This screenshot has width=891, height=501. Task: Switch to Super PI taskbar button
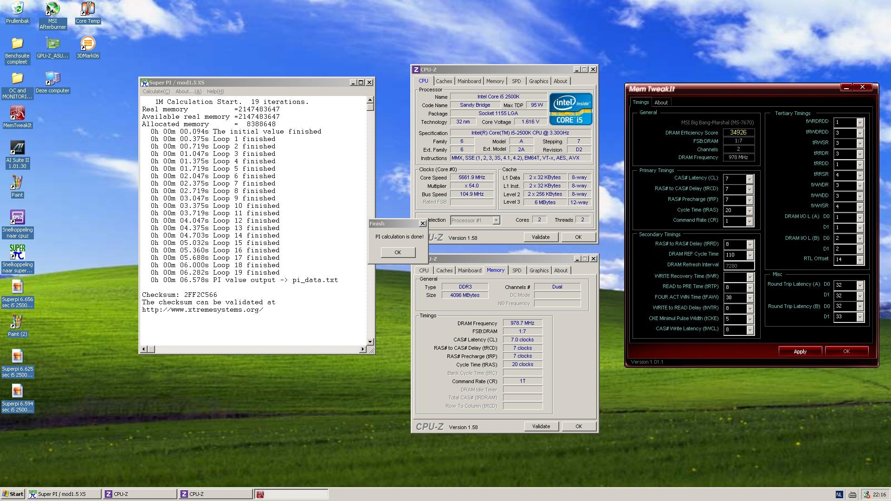tap(64, 494)
